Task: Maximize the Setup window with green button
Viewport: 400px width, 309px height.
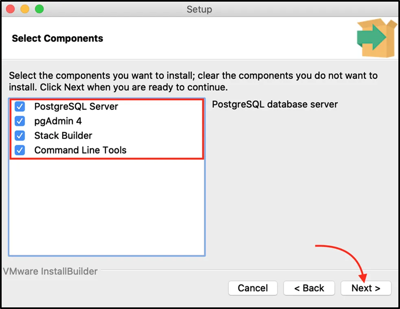Action: pyautogui.click(x=39, y=9)
